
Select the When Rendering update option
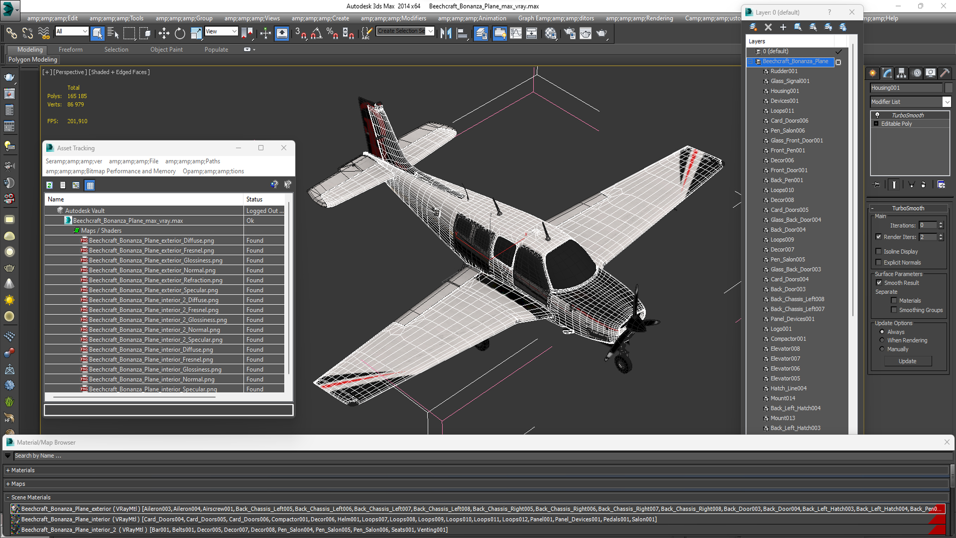click(x=882, y=340)
